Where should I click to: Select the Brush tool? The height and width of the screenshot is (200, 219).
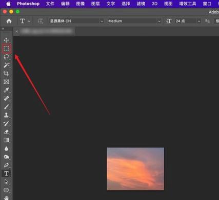click(6, 107)
